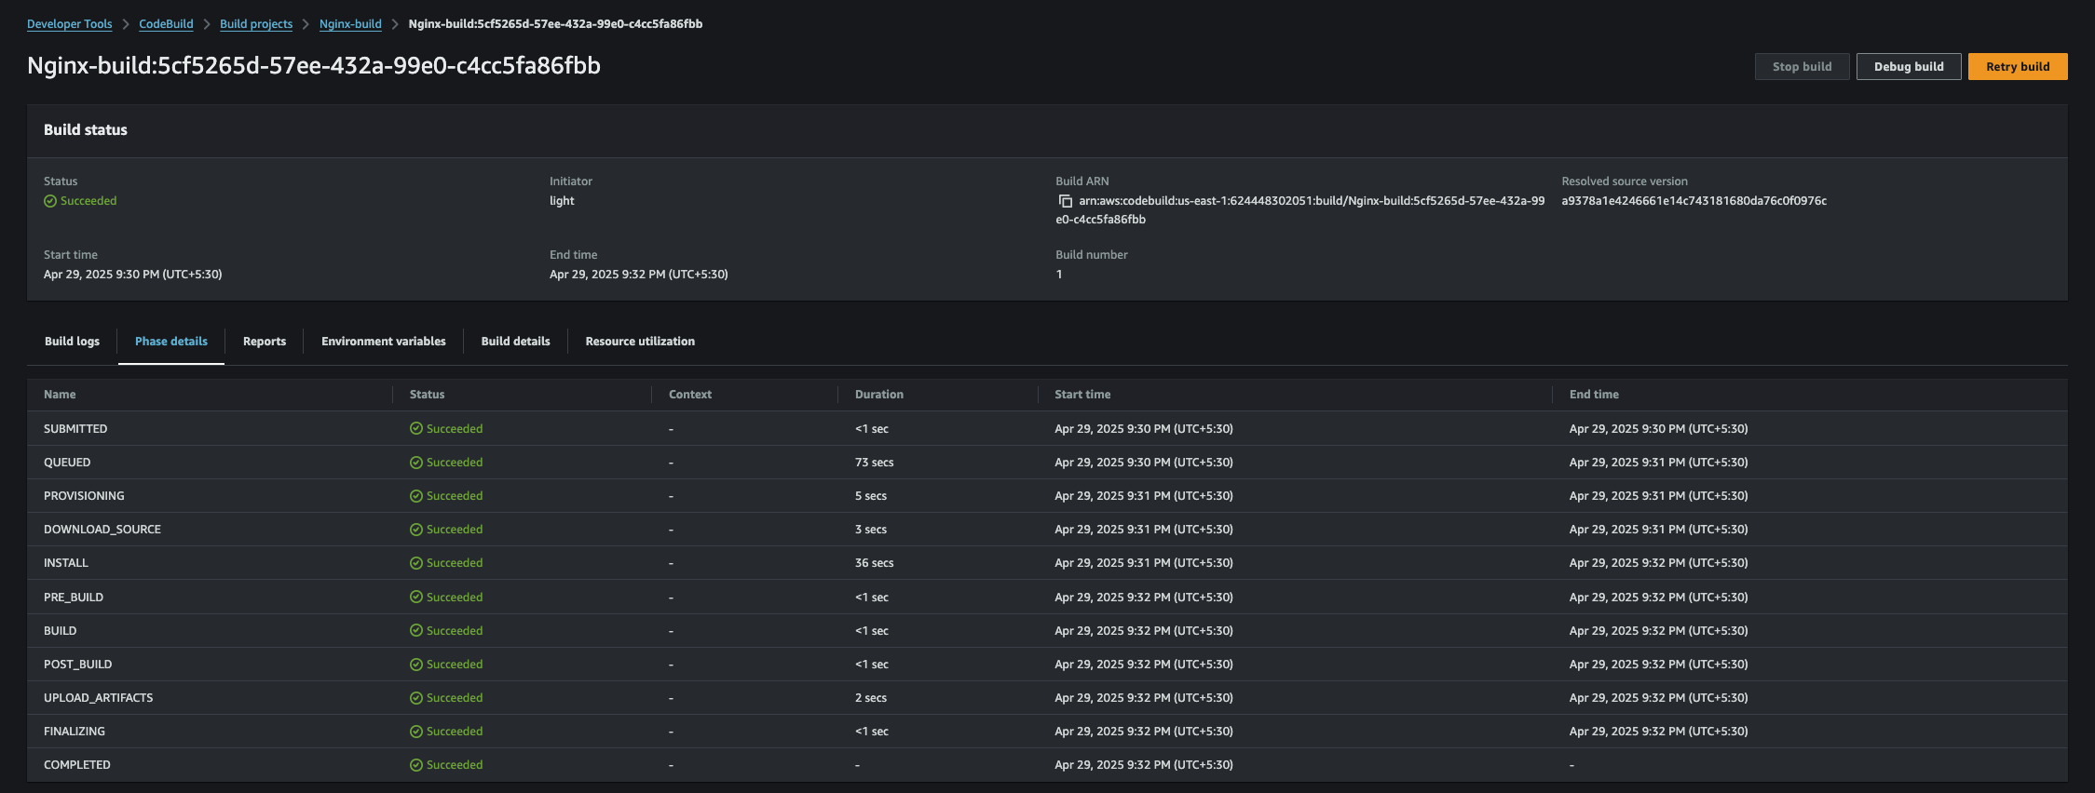Image resolution: width=2095 pixels, height=793 pixels.
Task: Open the Environment variables tab
Action: [x=384, y=342]
